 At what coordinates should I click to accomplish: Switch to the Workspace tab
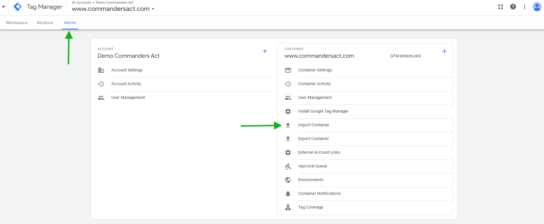[x=17, y=23]
